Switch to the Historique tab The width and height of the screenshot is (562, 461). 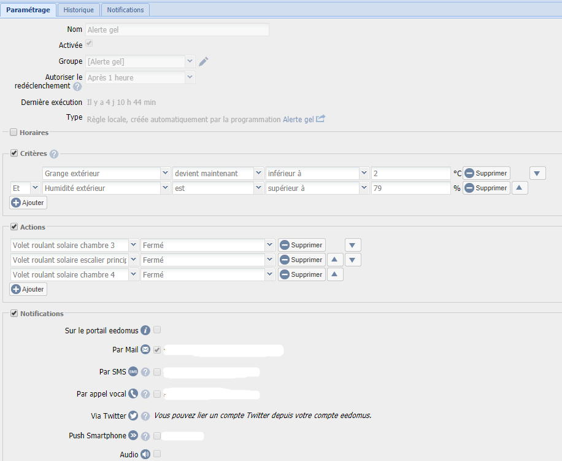(x=79, y=10)
